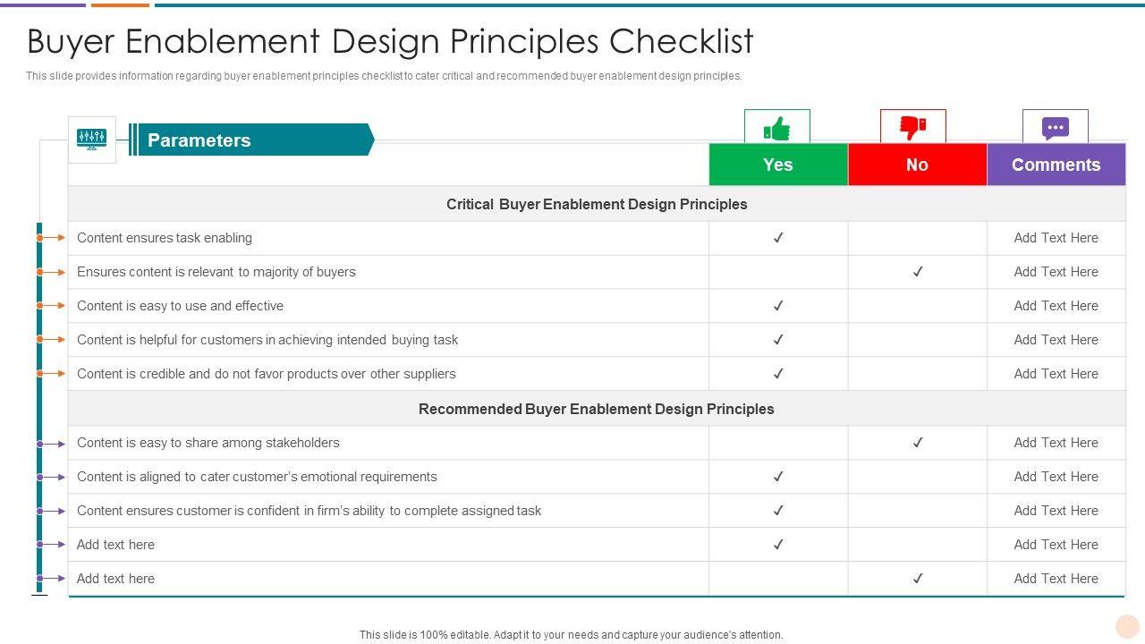Screen dimensions: 1145x644
Task: Click the Yes checkmark for achieving intended buying task
Action: pyautogui.click(x=778, y=340)
